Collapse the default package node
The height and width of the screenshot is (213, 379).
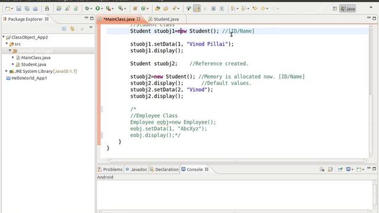10,50
